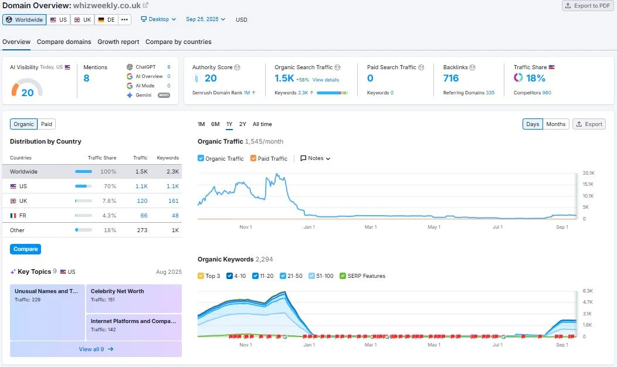Click the Backlinks info icon
The image size is (617, 367).
point(473,67)
